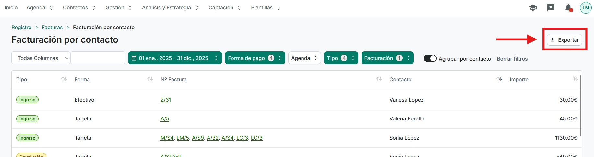
Task: Sort by Tipo column arrows
Action: pos(64,79)
